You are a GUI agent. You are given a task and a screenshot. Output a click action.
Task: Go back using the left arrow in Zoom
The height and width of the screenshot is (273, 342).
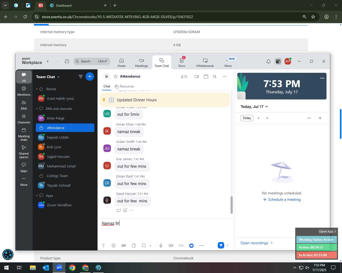coord(48,61)
